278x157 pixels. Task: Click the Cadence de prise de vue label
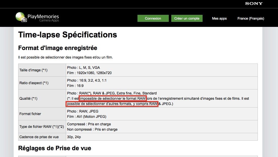pos(39,137)
